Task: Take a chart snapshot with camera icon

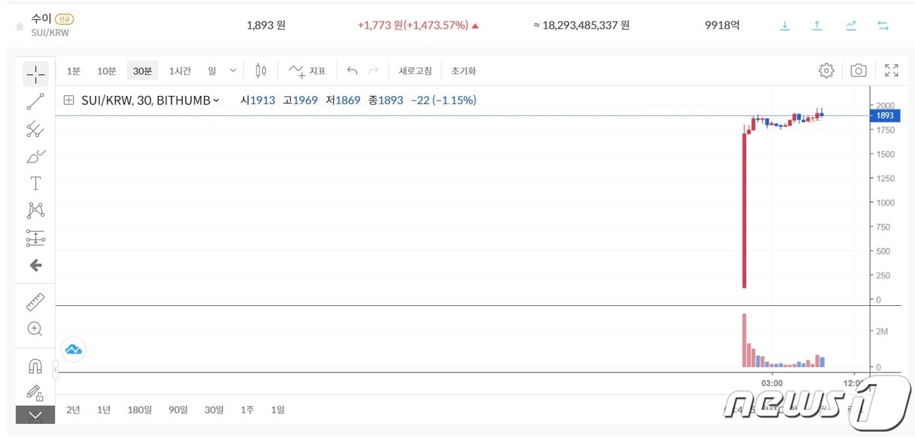Action: [x=858, y=70]
